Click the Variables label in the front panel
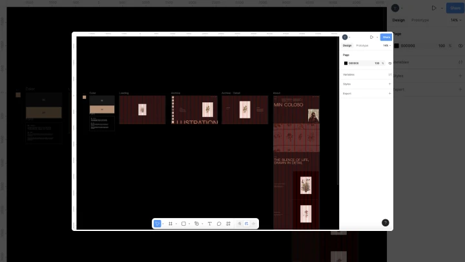The image size is (465, 262). (x=349, y=74)
